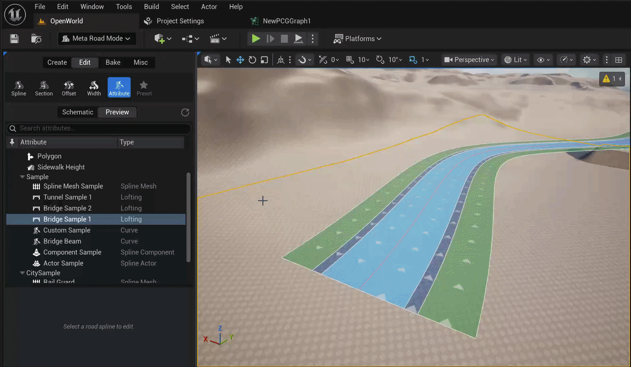Click the save icon in the toolbar
Image resolution: width=631 pixels, height=367 pixels.
pos(14,38)
